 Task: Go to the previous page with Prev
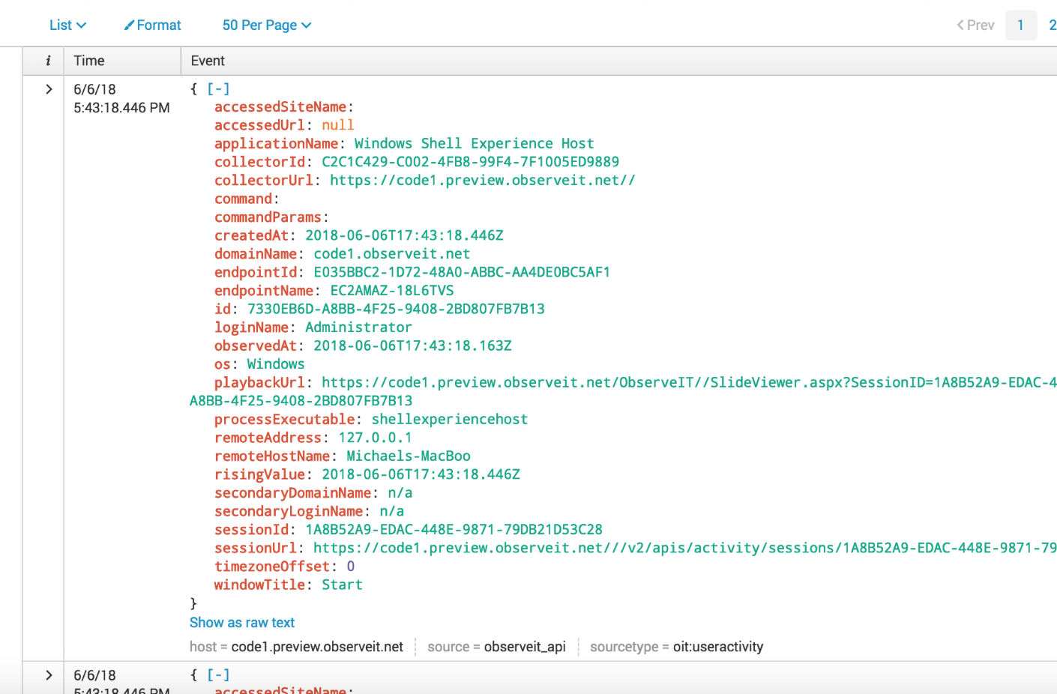pos(975,25)
